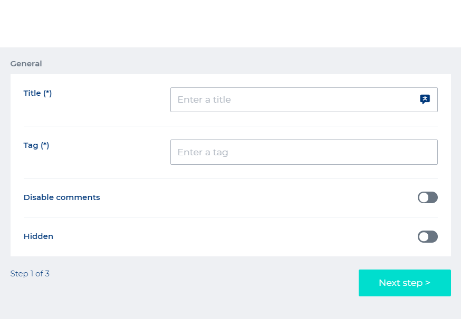The image size is (461, 319).
Task: Click the word "Next" on the teal button
Action: tap(389, 283)
